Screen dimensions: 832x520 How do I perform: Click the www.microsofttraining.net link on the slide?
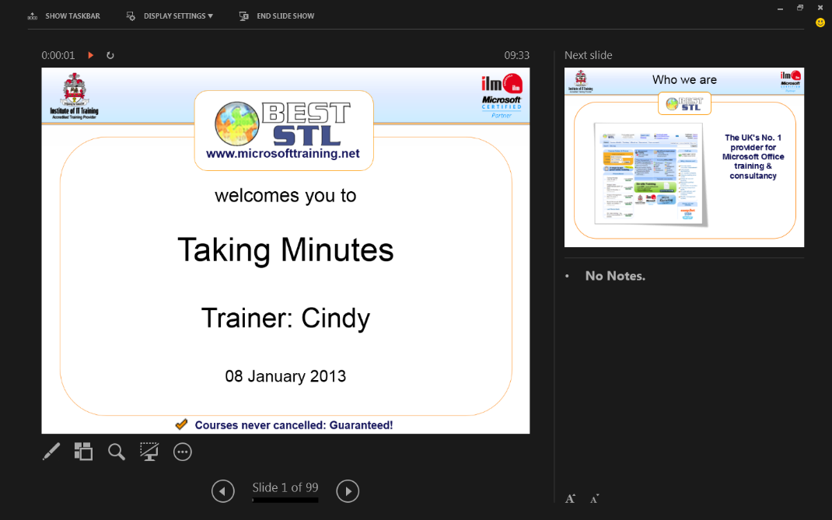coord(283,153)
